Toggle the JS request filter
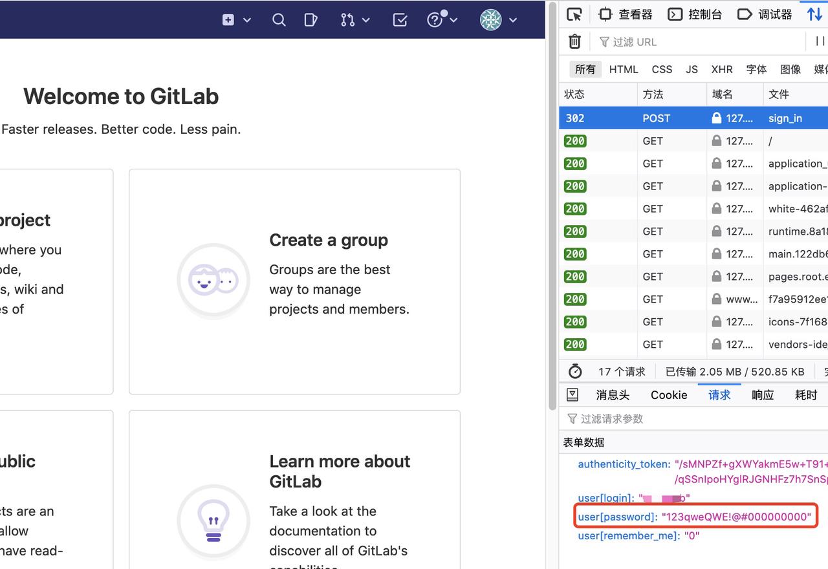The height and width of the screenshot is (569, 828). pyautogui.click(x=692, y=69)
